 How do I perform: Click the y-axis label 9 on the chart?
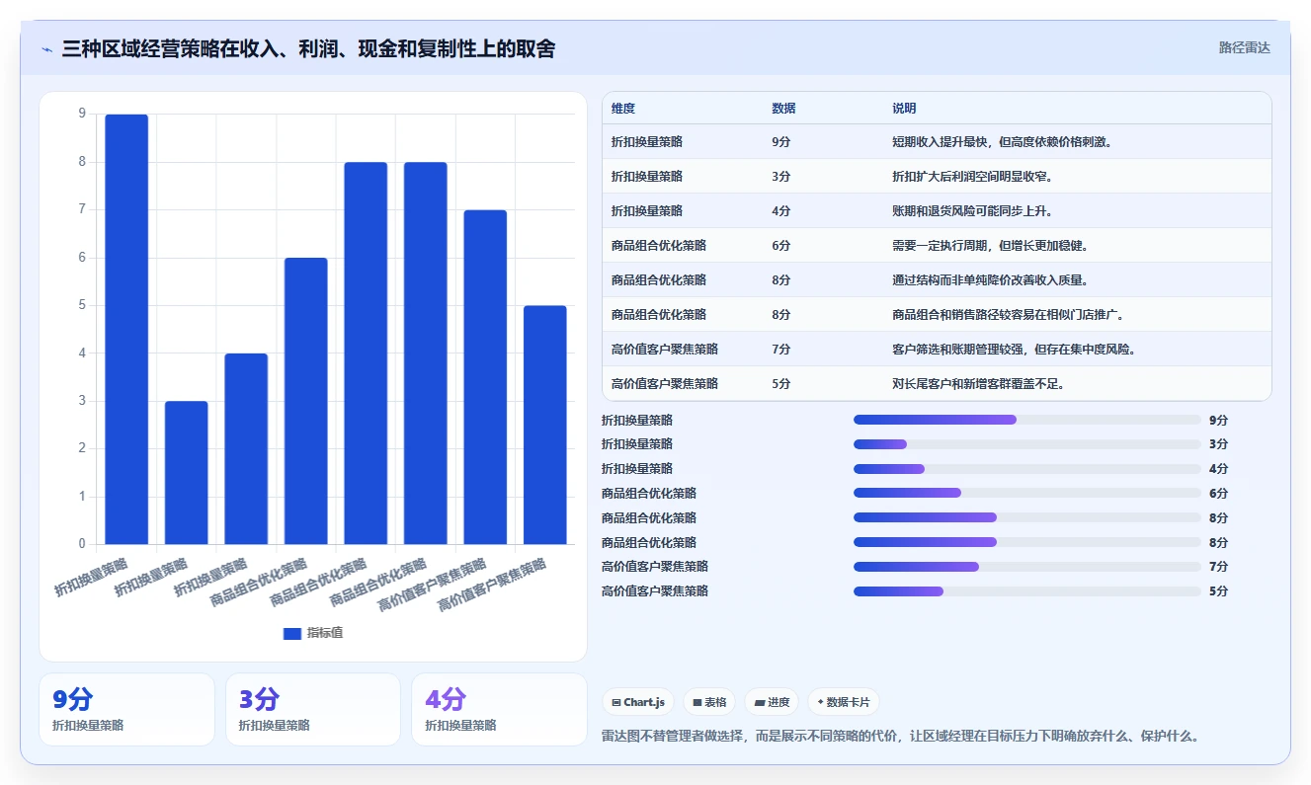[82, 114]
